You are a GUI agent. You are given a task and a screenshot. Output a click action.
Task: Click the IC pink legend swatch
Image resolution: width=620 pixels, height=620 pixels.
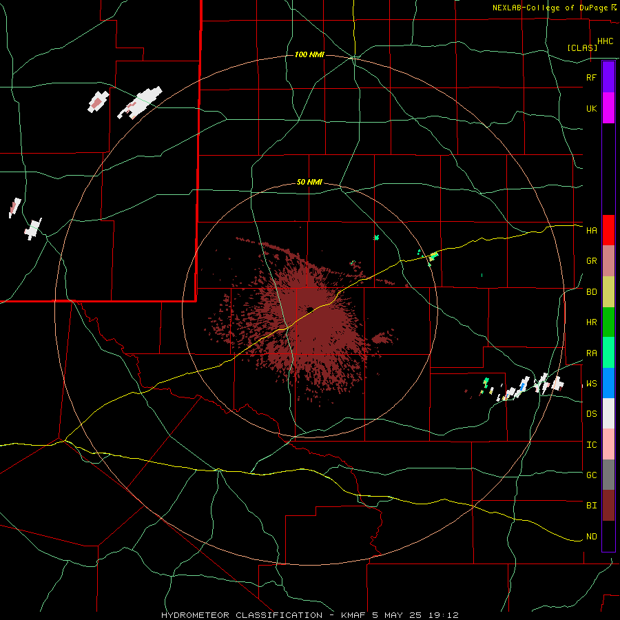tap(608, 444)
